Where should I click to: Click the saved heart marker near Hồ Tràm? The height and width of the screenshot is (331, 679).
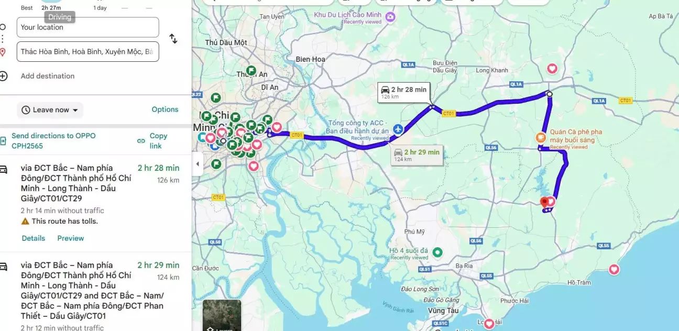pos(614,270)
